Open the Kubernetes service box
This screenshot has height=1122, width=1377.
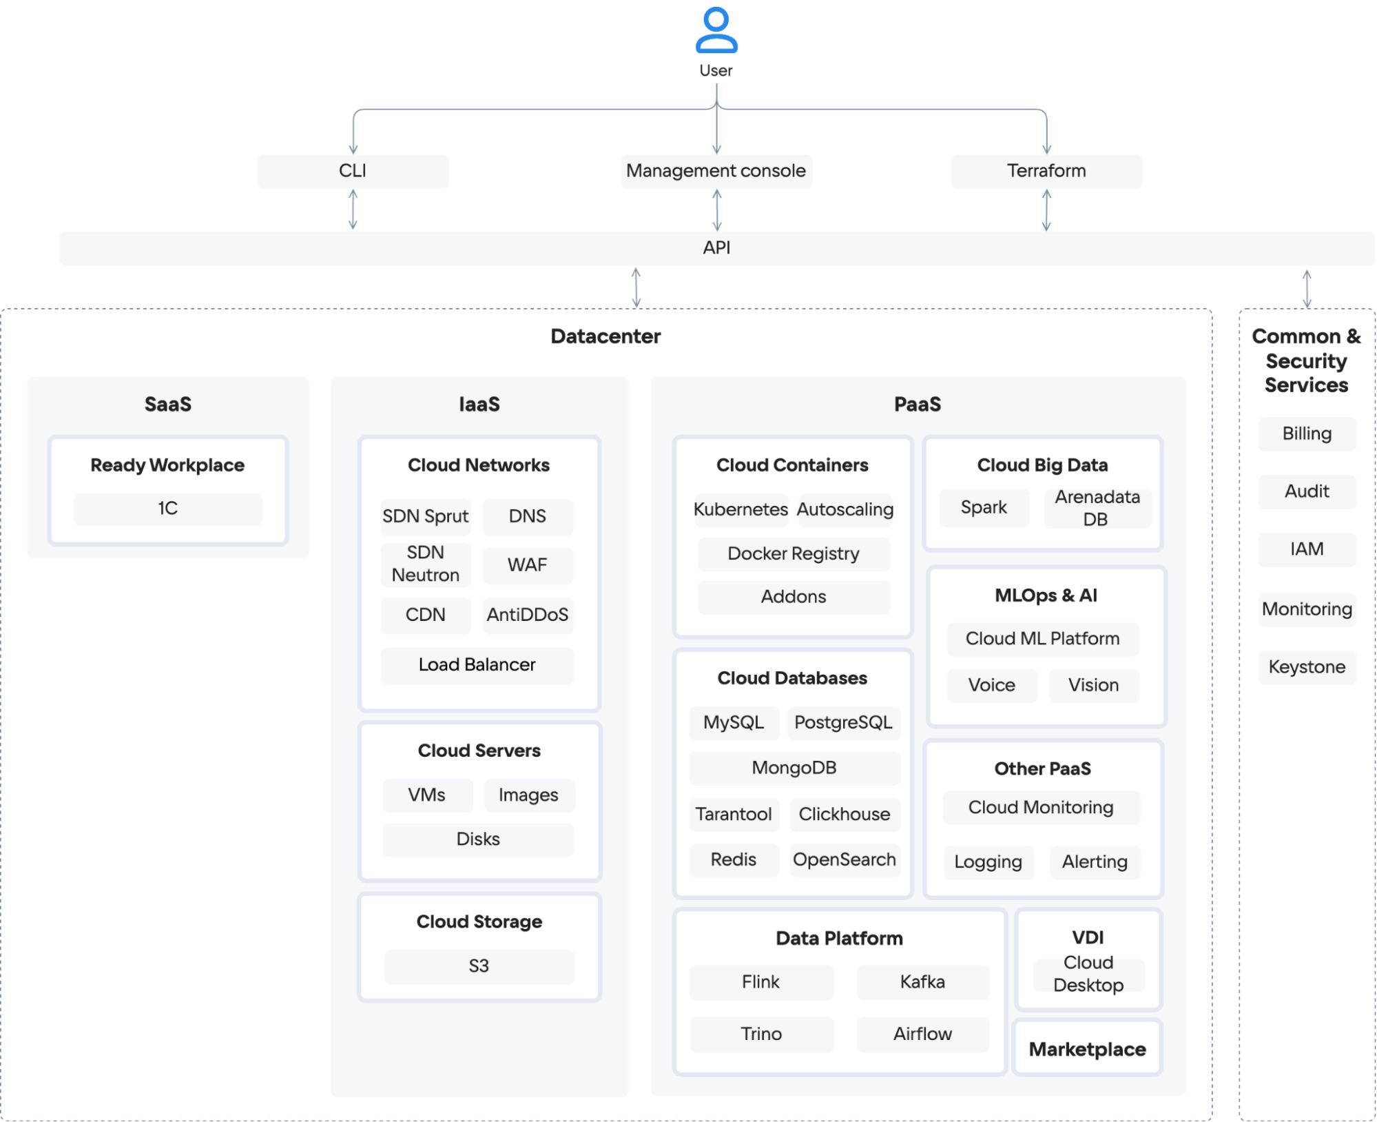[741, 510]
